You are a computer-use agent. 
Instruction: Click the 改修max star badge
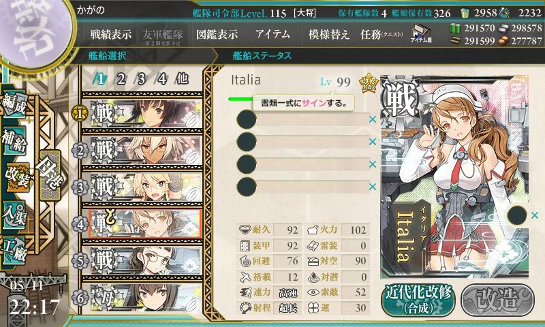tap(369, 83)
